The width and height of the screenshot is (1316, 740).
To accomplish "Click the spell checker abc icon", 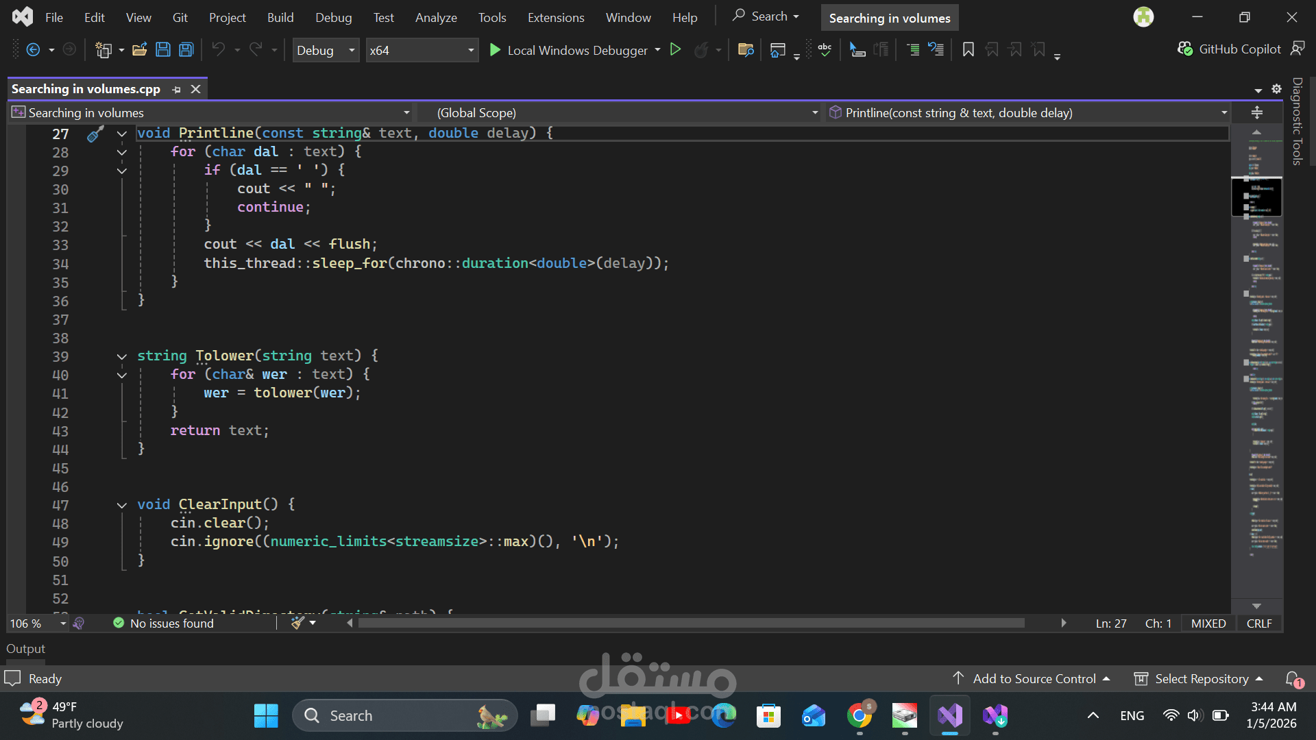I will pos(825,50).
